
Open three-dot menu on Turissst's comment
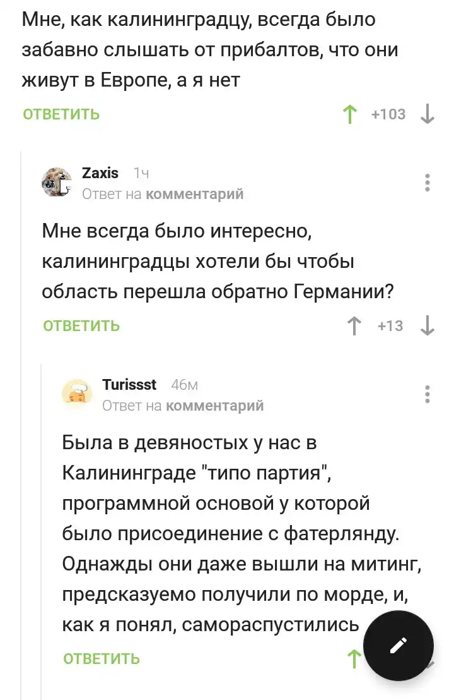pos(428,394)
